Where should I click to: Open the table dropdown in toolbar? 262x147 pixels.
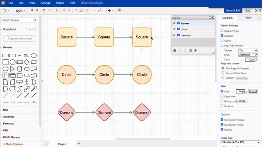[x=120, y=10]
